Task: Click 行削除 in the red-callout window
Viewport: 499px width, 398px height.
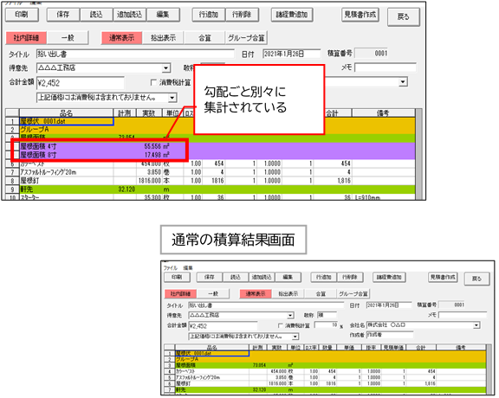Action: pos(242,15)
